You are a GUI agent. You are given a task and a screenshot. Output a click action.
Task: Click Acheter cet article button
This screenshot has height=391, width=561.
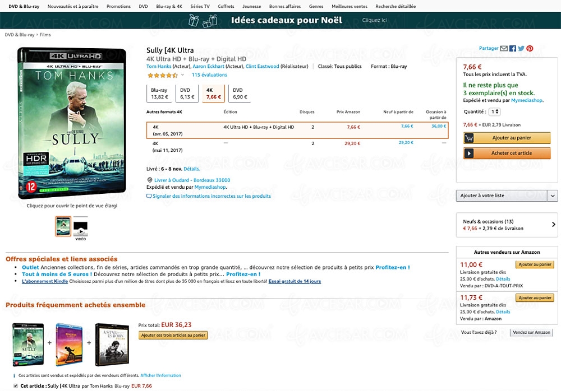tap(507, 153)
